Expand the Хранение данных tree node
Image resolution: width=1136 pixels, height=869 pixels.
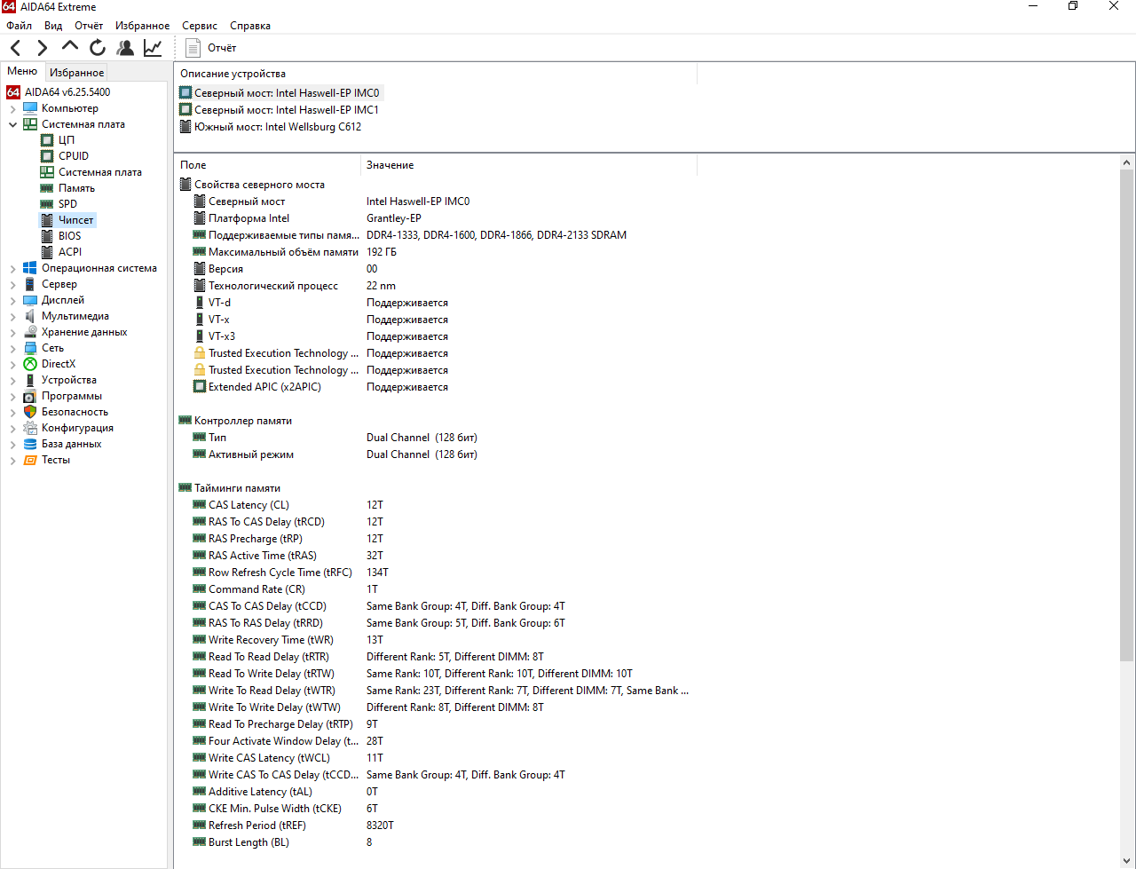pos(13,332)
